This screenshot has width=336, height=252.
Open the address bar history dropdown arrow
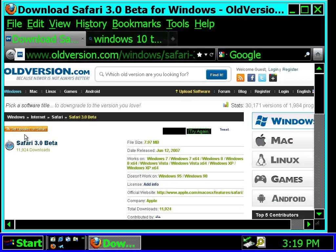tap(206, 55)
